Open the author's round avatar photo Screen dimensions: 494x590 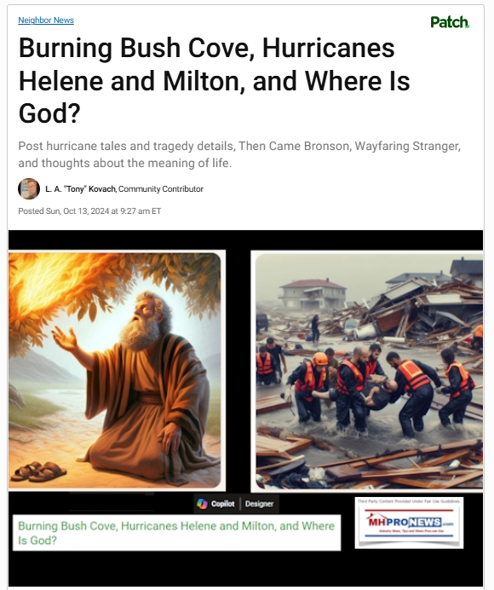point(29,188)
